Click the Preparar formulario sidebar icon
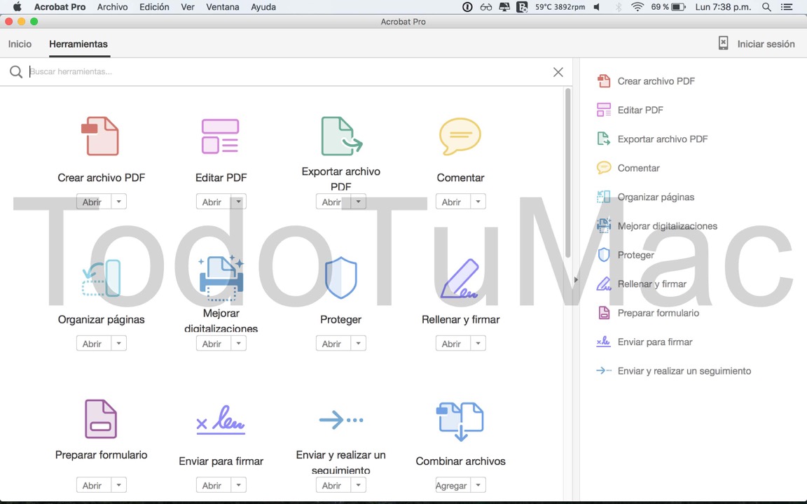Image resolution: width=807 pixels, height=504 pixels. [x=603, y=313]
